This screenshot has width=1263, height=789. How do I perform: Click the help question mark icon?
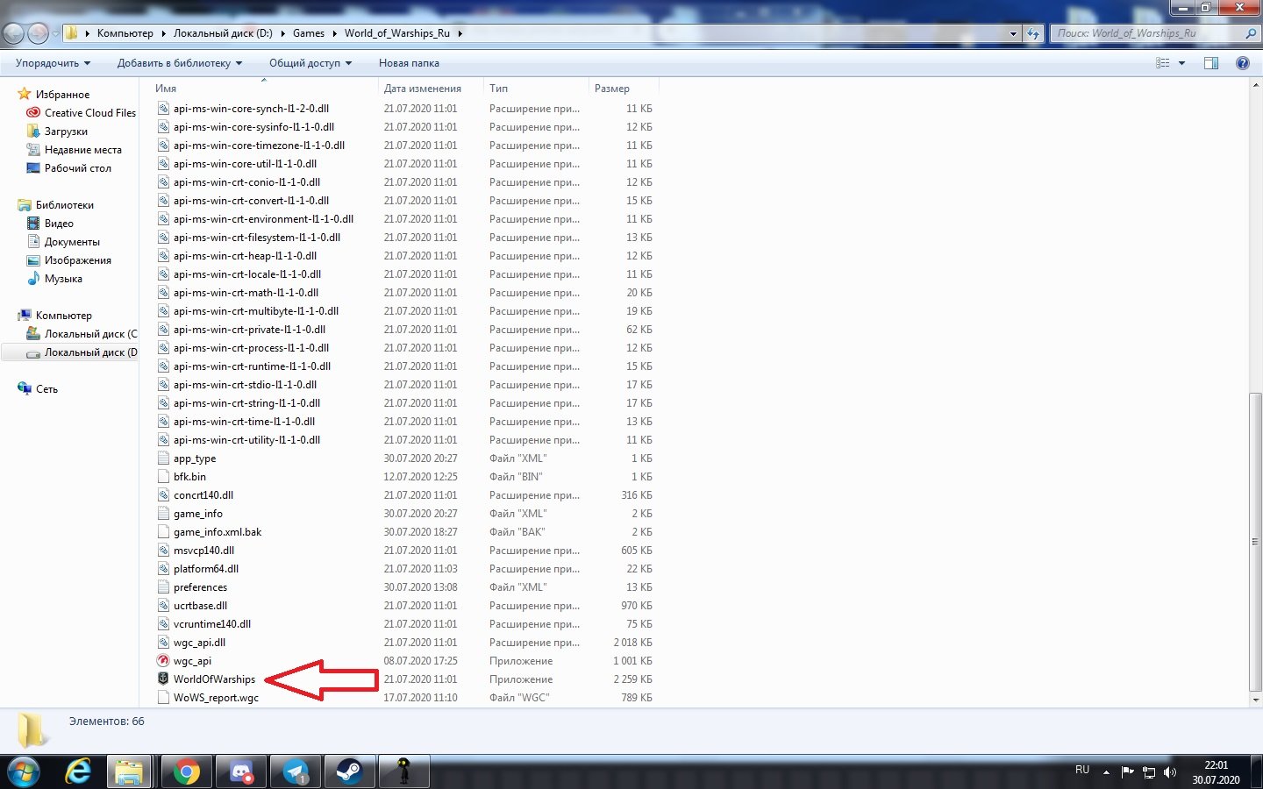coord(1242,63)
